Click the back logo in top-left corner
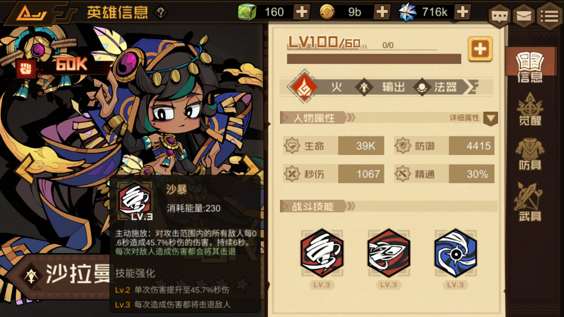Viewport: 564px width, 317px height. pos(32,13)
